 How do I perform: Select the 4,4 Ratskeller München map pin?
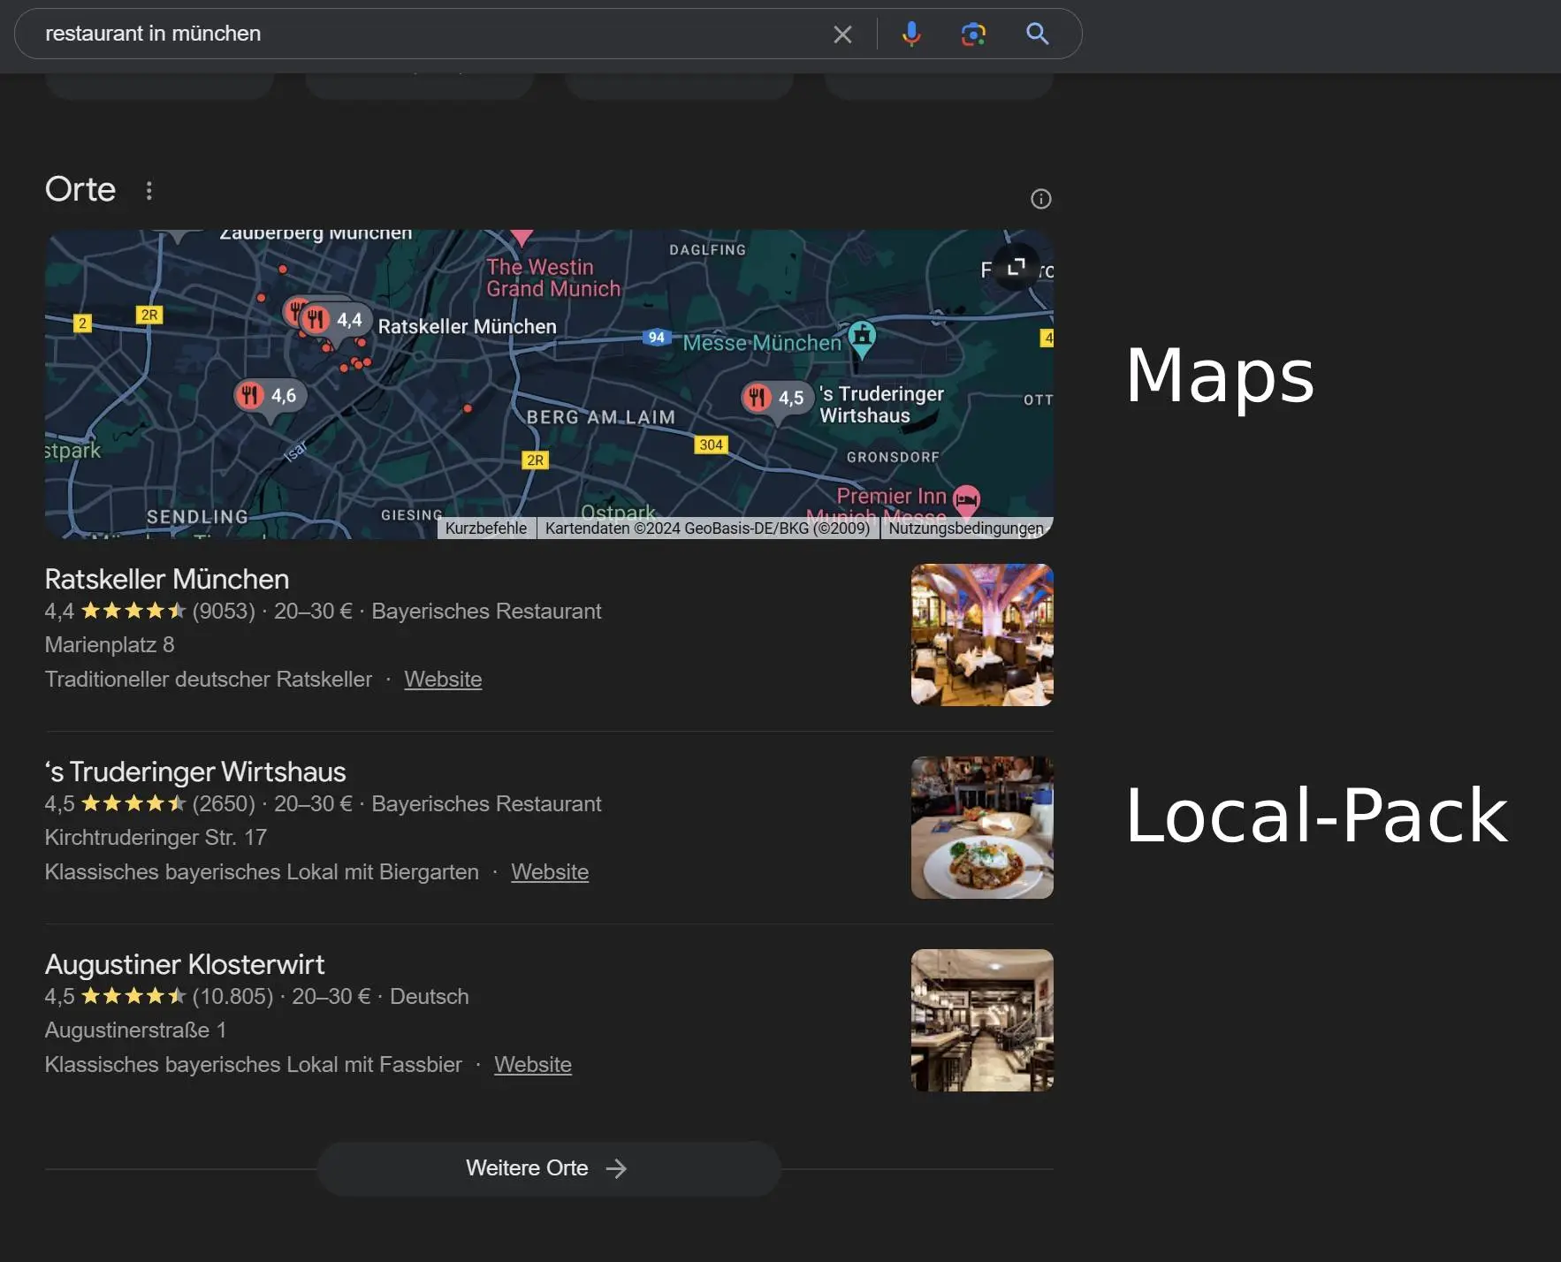(335, 320)
